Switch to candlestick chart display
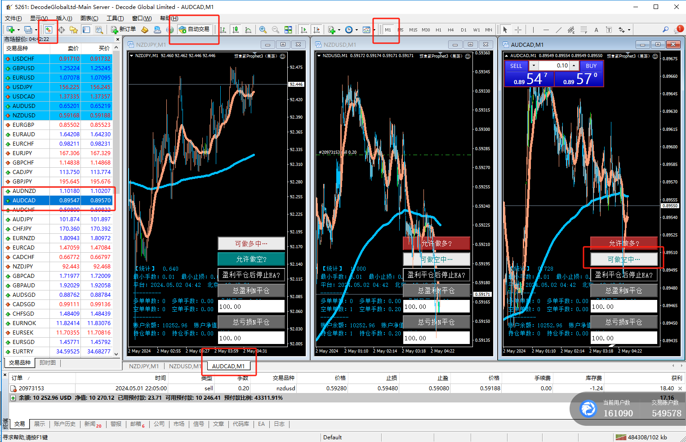The image size is (686, 442). [x=236, y=30]
